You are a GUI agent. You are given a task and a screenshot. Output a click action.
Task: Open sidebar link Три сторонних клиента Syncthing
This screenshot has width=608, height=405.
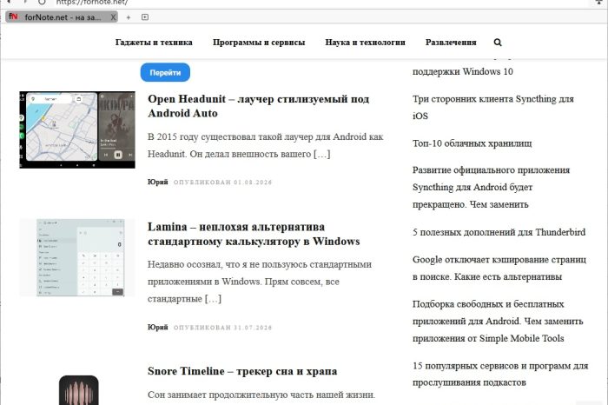[x=492, y=107]
